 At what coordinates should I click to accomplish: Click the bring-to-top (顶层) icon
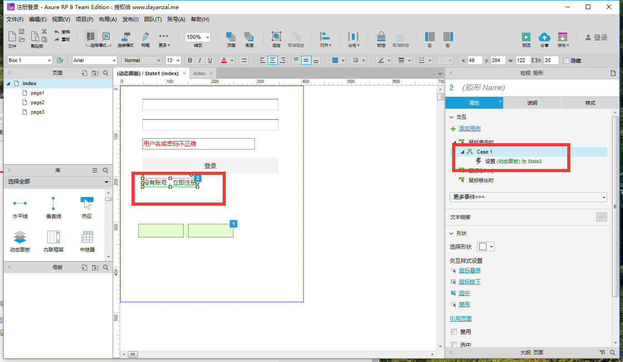[x=231, y=37]
